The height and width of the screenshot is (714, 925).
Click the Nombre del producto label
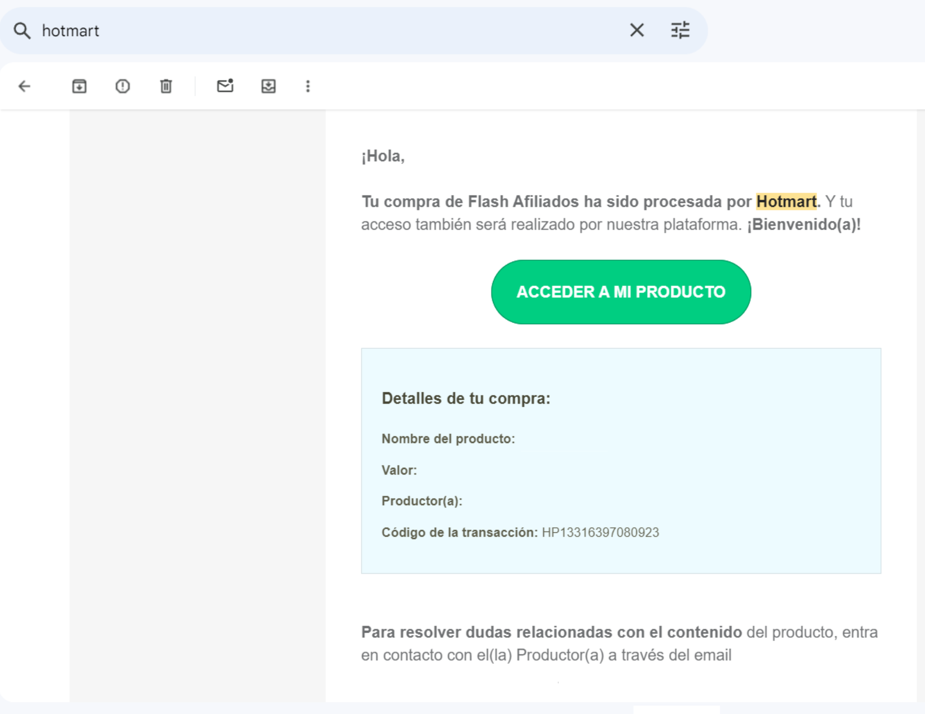coord(447,439)
